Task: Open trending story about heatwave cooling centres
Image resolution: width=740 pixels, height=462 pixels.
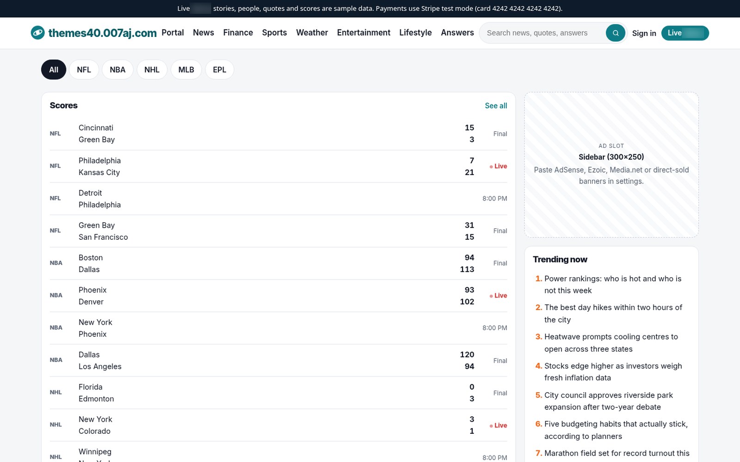Action: pos(611,343)
